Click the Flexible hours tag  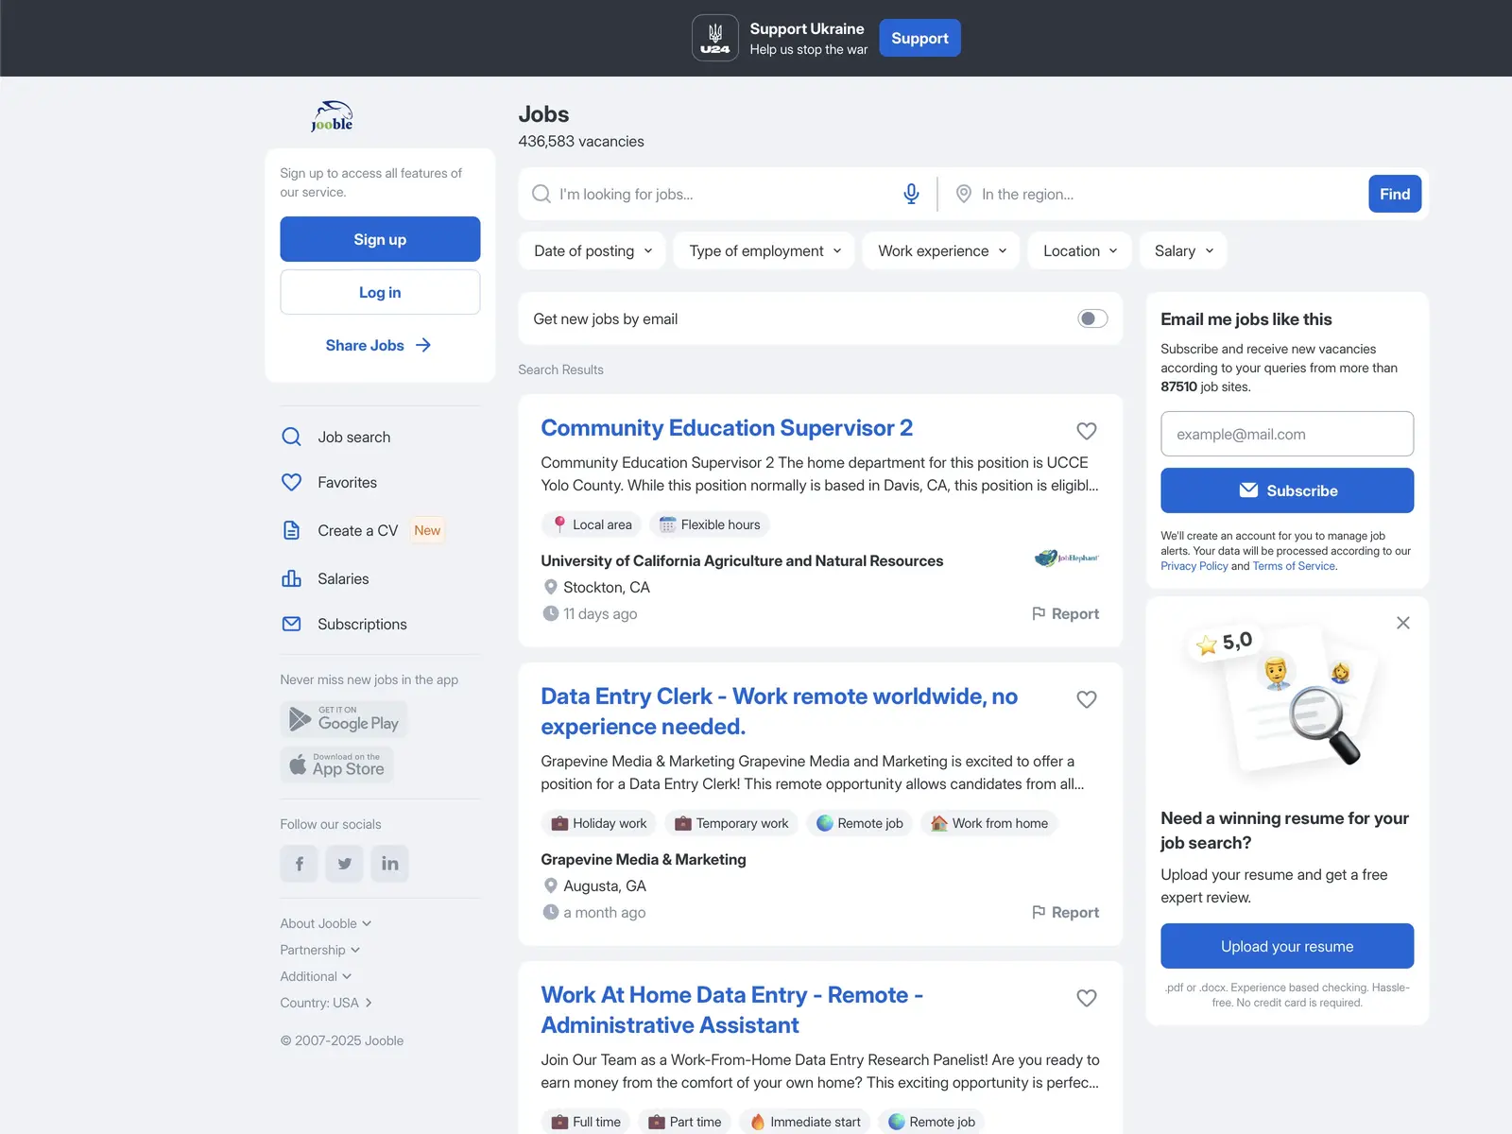(709, 524)
